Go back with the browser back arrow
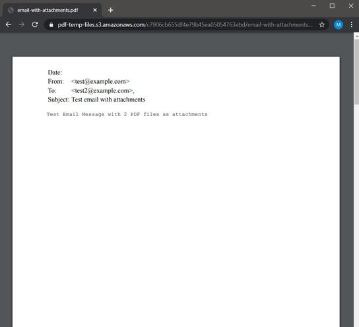This screenshot has width=359, height=327. click(x=9, y=24)
